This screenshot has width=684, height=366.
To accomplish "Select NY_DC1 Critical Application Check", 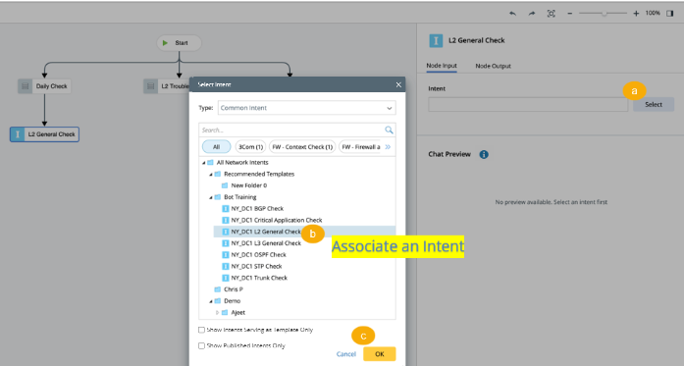I will coord(277,220).
